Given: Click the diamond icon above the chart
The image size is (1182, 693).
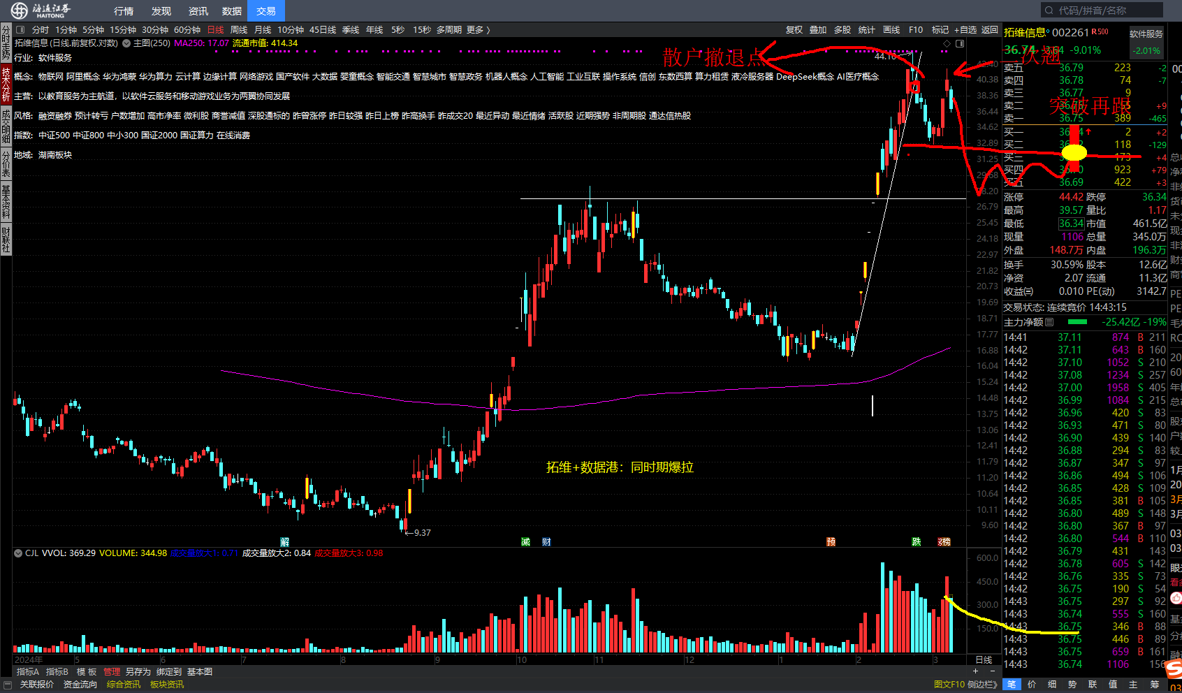Looking at the screenshot, I should (x=947, y=43).
